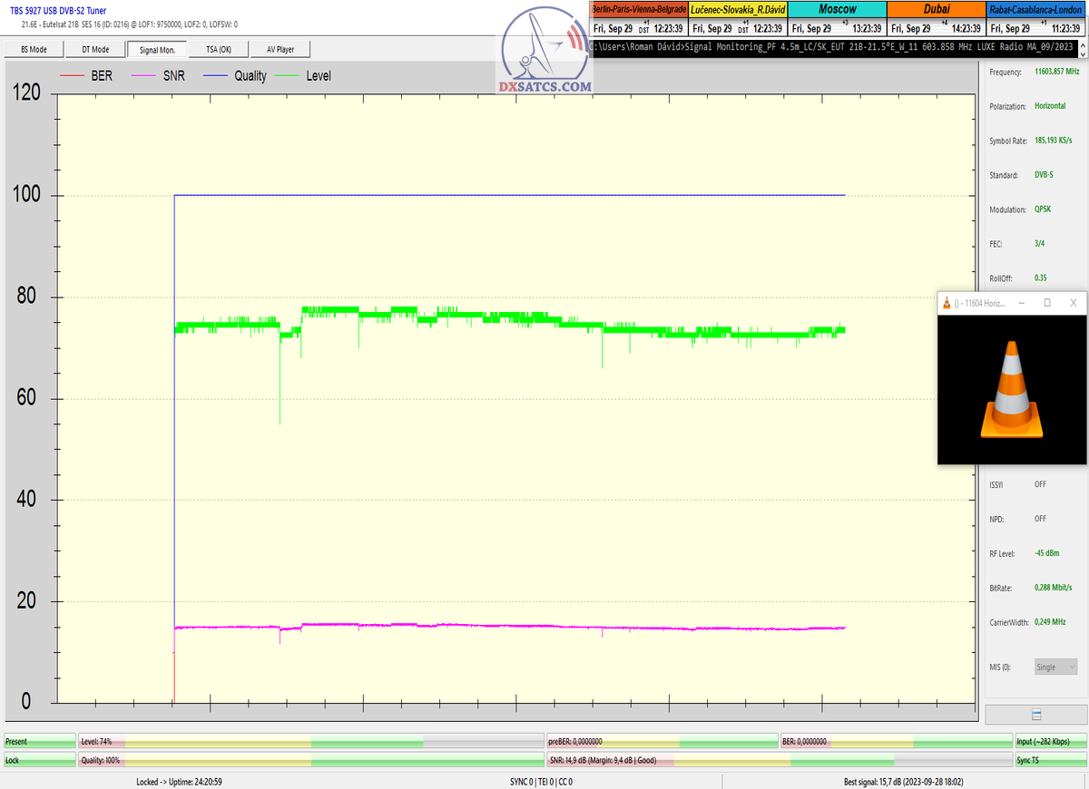Click the Sync TS indicator

[x=1050, y=760]
